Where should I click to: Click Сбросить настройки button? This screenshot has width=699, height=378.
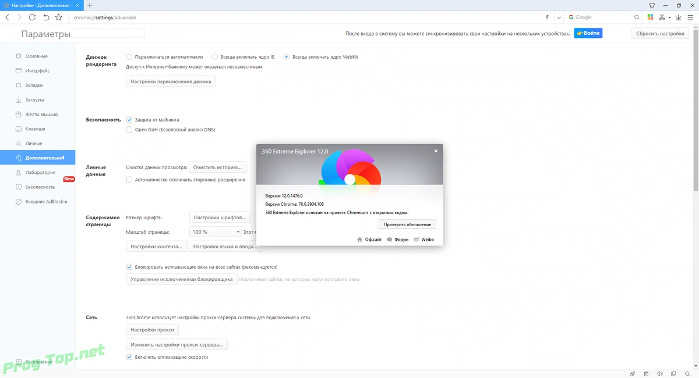(x=660, y=34)
